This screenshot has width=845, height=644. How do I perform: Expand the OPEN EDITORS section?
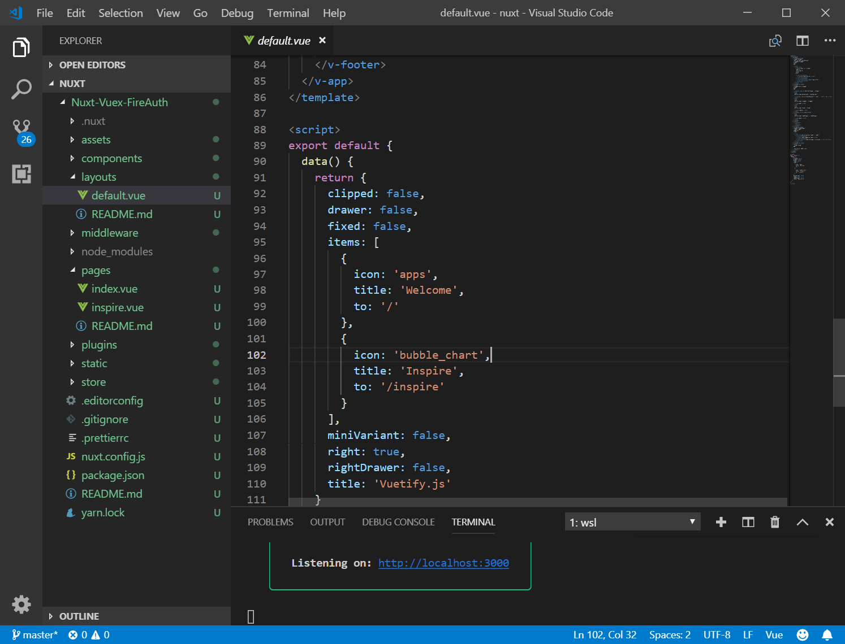[x=92, y=65]
